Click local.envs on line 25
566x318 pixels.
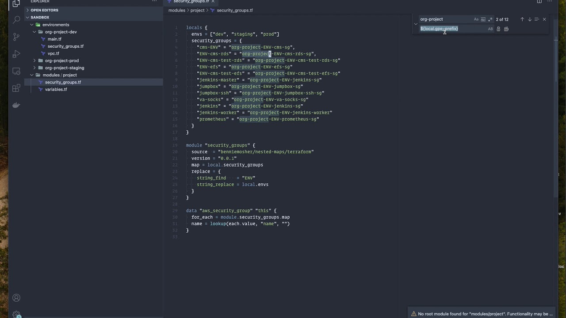pyautogui.click(x=255, y=185)
